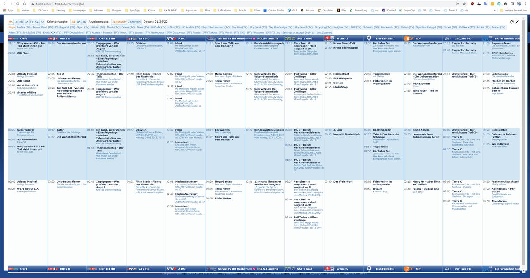Select weekday So
The width and height of the screenshot is (530, 278).
tap(42, 22)
